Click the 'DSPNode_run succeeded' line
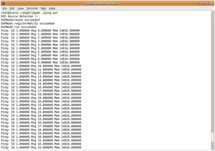 click(x=18, y=27)
